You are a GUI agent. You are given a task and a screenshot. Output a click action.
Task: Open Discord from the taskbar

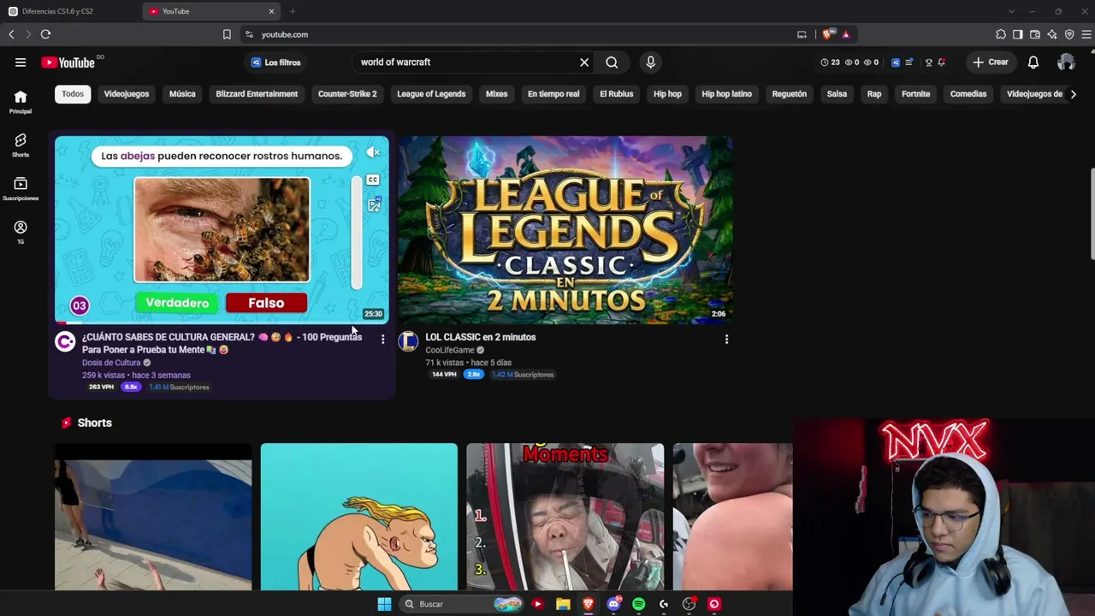(613, 604)
